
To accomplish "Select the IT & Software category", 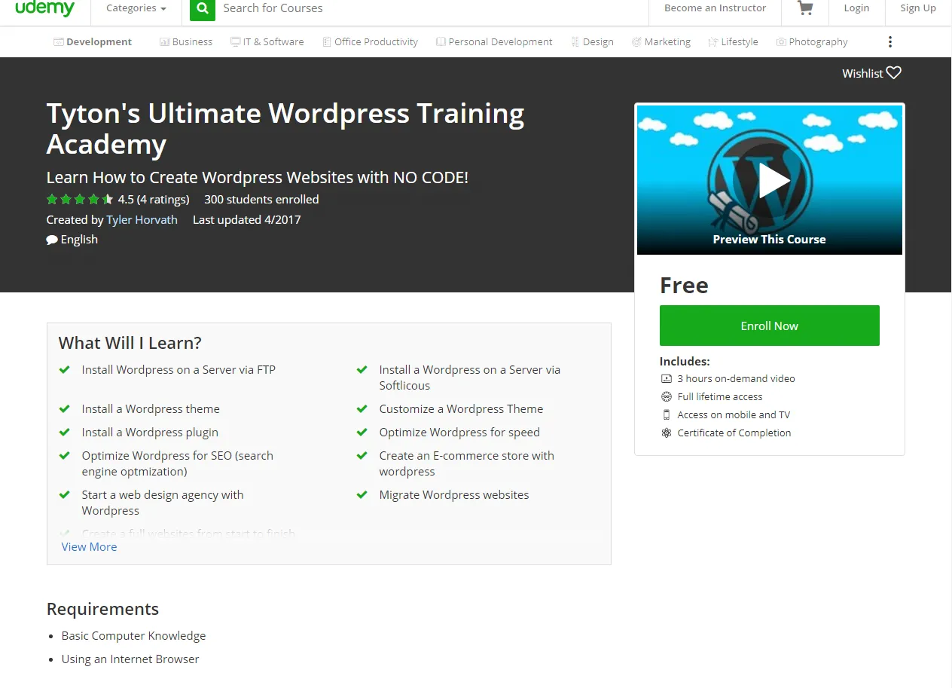I will (267, 42).
